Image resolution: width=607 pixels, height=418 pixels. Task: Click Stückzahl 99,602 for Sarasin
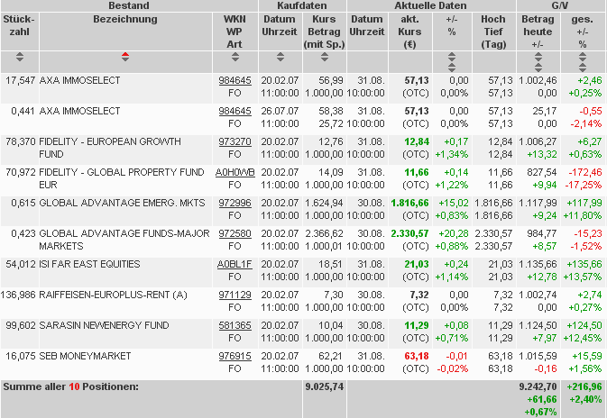tap(21, 325)
